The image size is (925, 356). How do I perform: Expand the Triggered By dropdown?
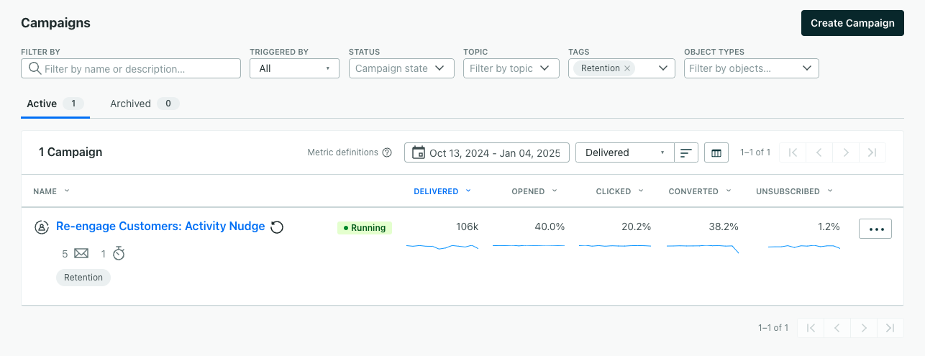pos(294,68)
